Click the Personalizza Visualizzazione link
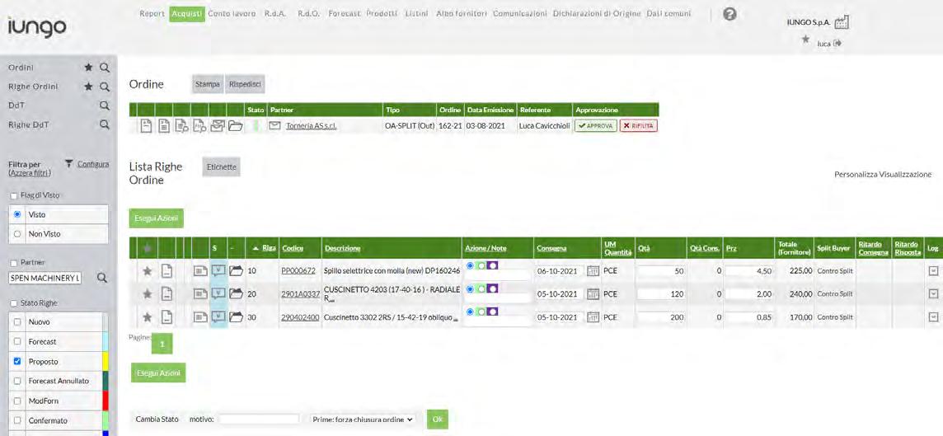943x436 pixels. coord(883,175)
